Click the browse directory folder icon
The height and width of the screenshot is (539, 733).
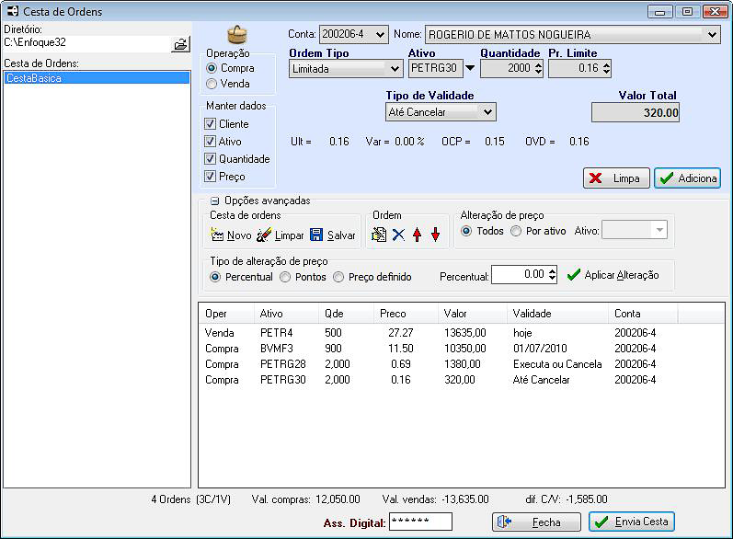coord(179,43)
